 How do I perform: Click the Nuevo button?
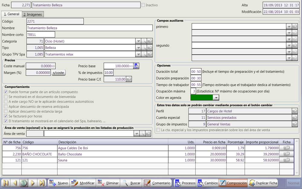click(x=59, y=183)
